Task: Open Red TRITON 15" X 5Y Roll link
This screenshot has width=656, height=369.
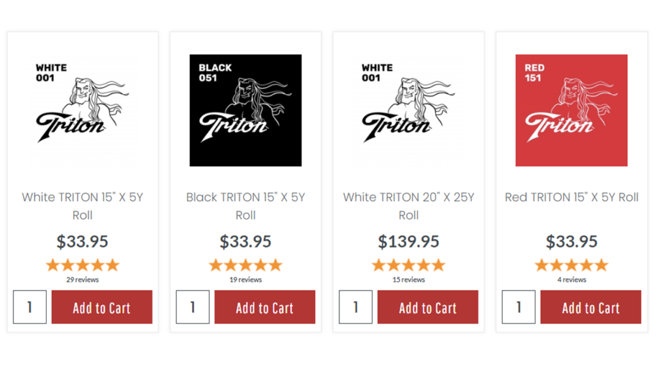Action: 571,197
